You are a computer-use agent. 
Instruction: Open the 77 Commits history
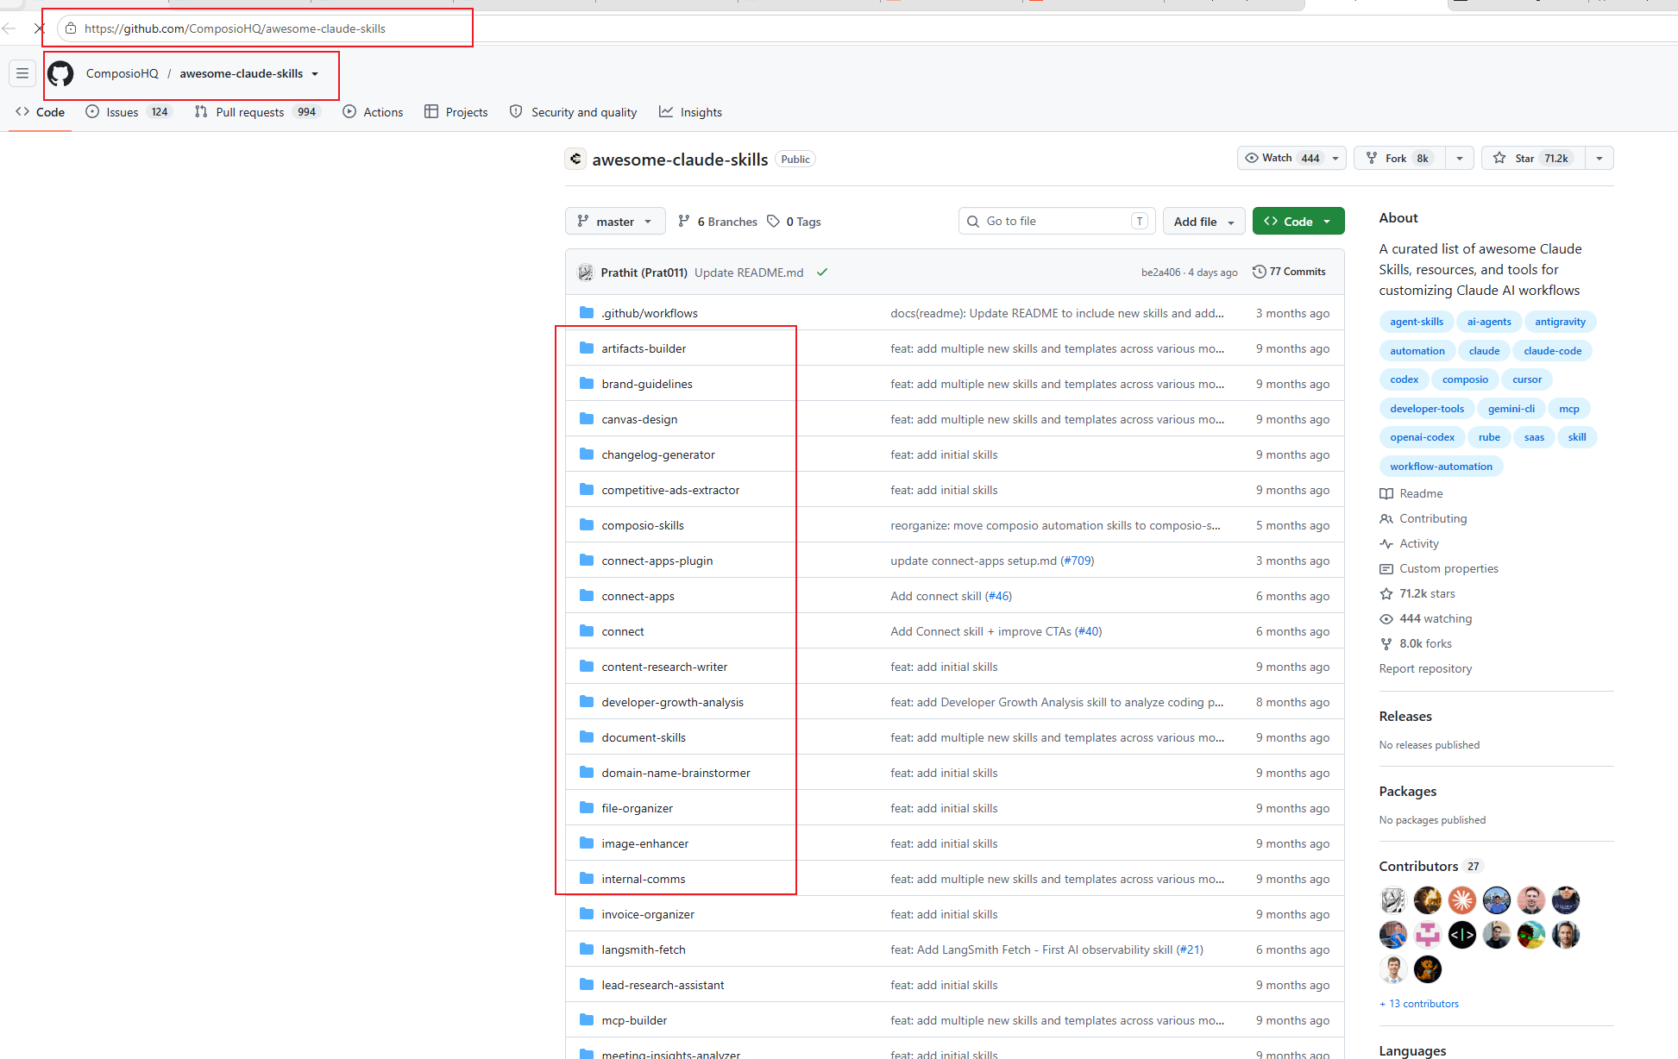(x=1289, y=272)
